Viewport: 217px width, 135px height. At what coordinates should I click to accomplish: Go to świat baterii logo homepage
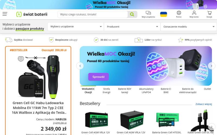point(32,14)
